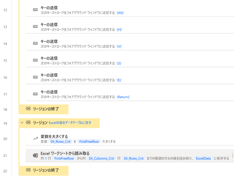234x176 pixels.
Task: Select 'リージョンの終了' label on line 18
Action: click(x=46, y=109)
